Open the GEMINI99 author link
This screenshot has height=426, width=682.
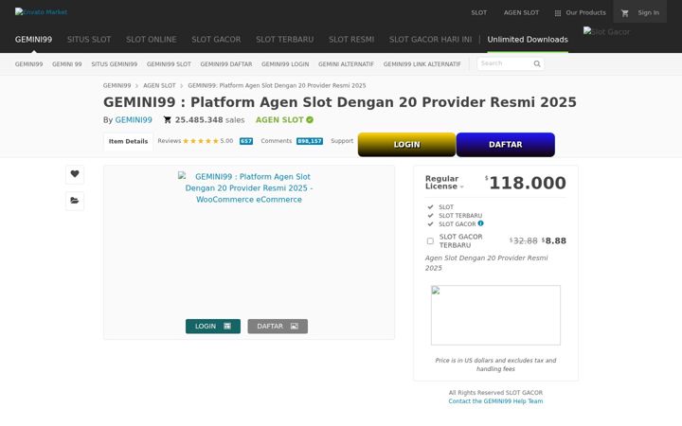click(x=134, y=120)
